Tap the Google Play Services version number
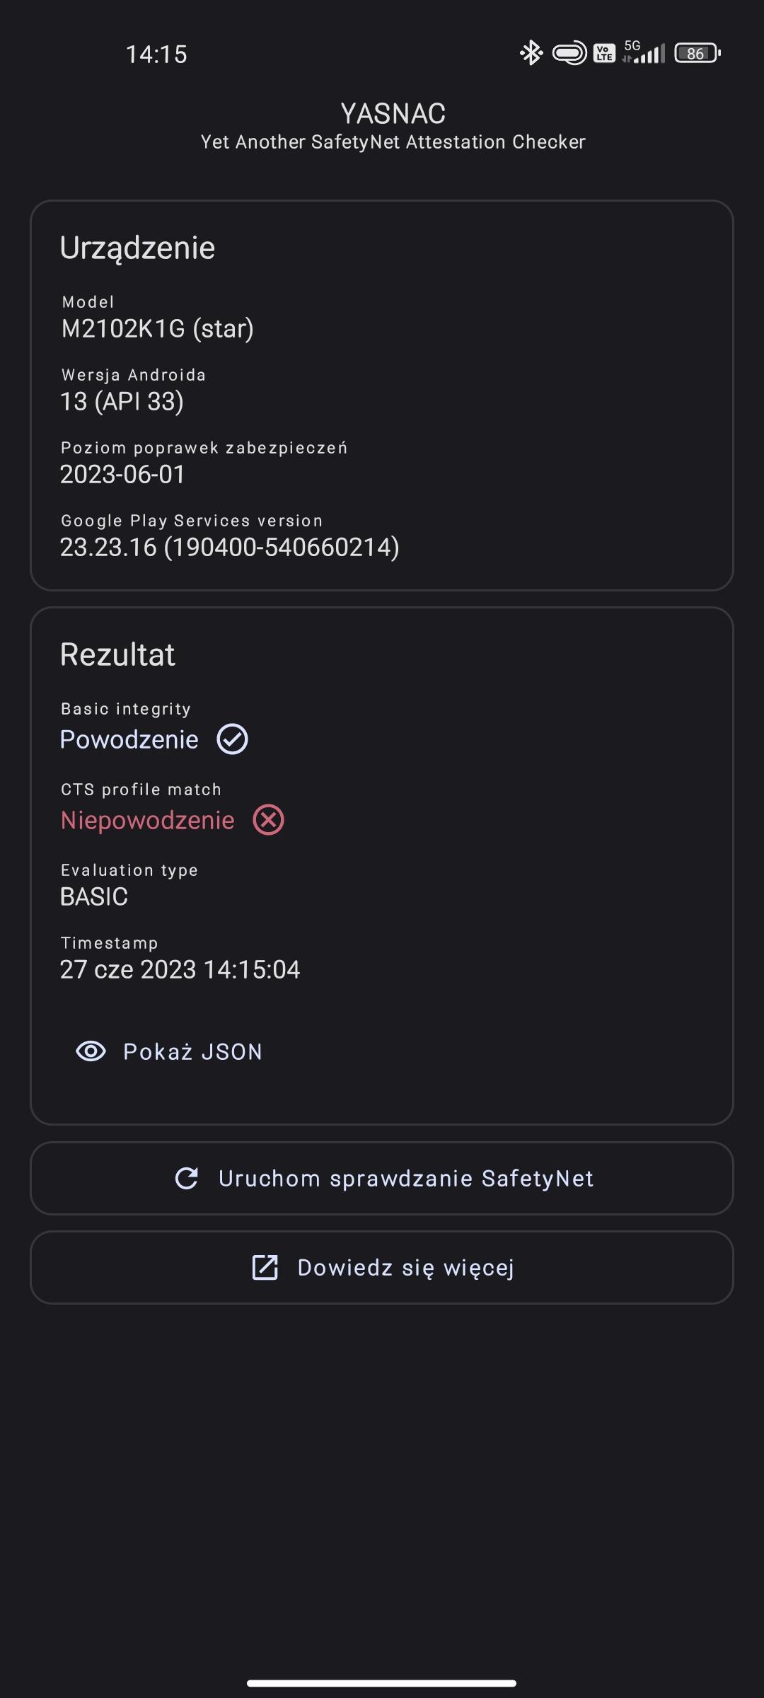This screenshot has height=1698, width=764. click(x=229, y=547)
